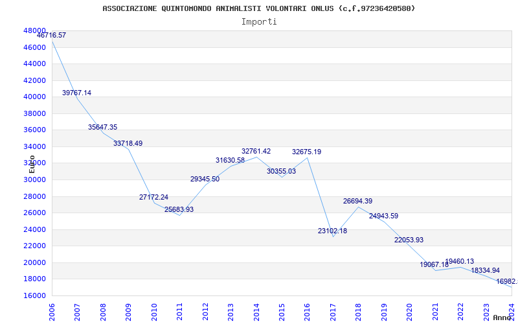Click the data label 24943.59

click(383, 216)
